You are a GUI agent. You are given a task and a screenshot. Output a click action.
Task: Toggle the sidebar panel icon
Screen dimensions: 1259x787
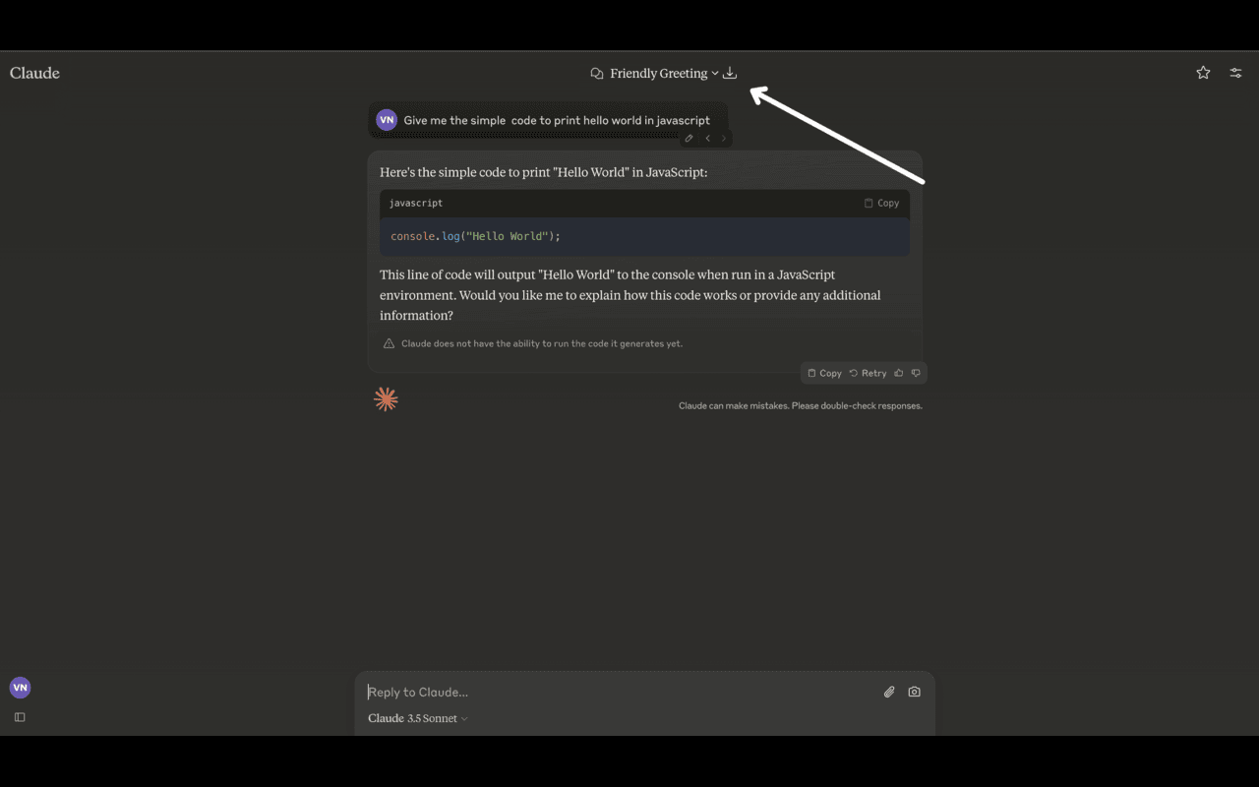20,717
